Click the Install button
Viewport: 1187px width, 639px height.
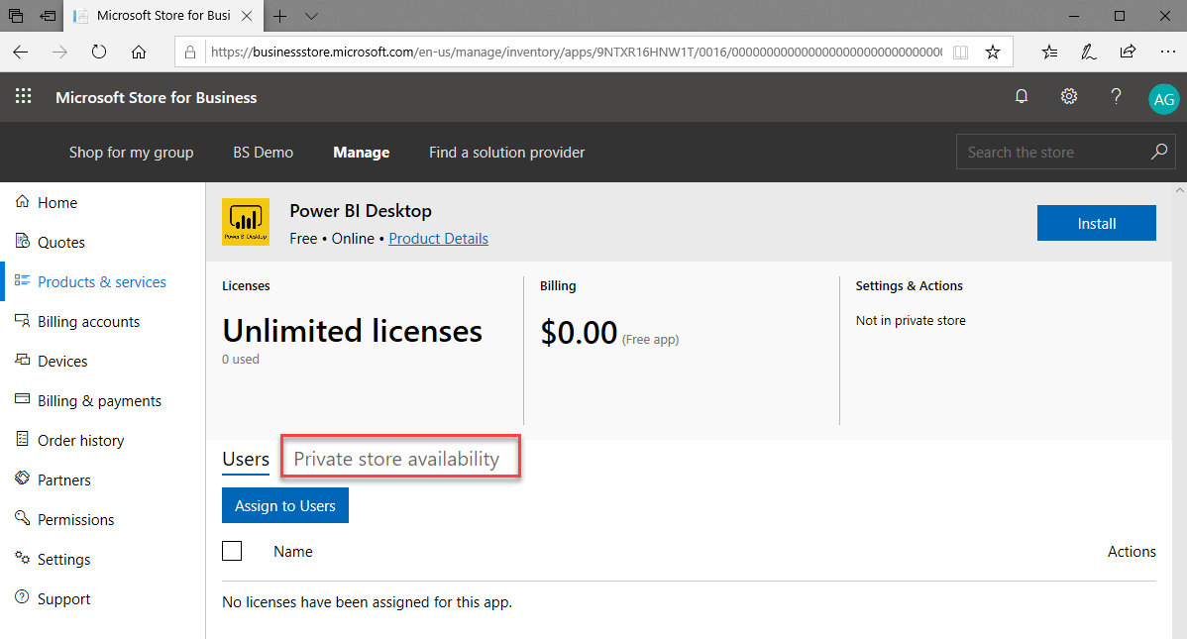(1096, 223)
